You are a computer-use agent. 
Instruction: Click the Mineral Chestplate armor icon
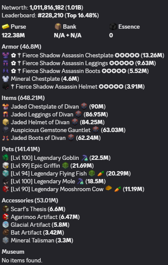[6, 79]
